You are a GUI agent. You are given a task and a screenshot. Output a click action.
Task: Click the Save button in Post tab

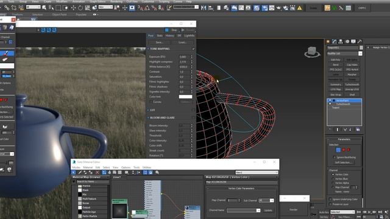(159, 43)
